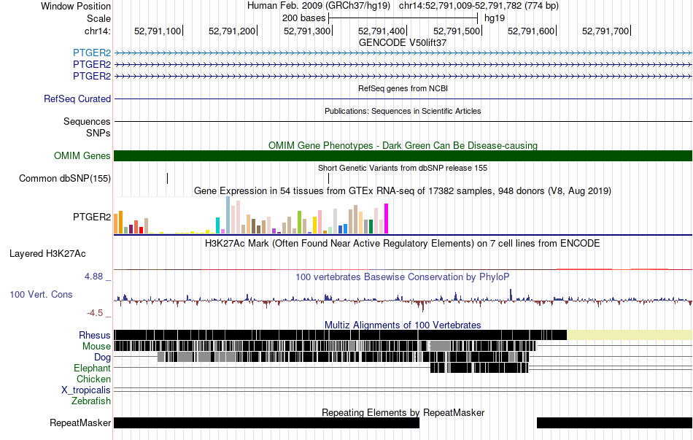Click the tall steel-blue GTEx expression bar

[x=228, y=215]
